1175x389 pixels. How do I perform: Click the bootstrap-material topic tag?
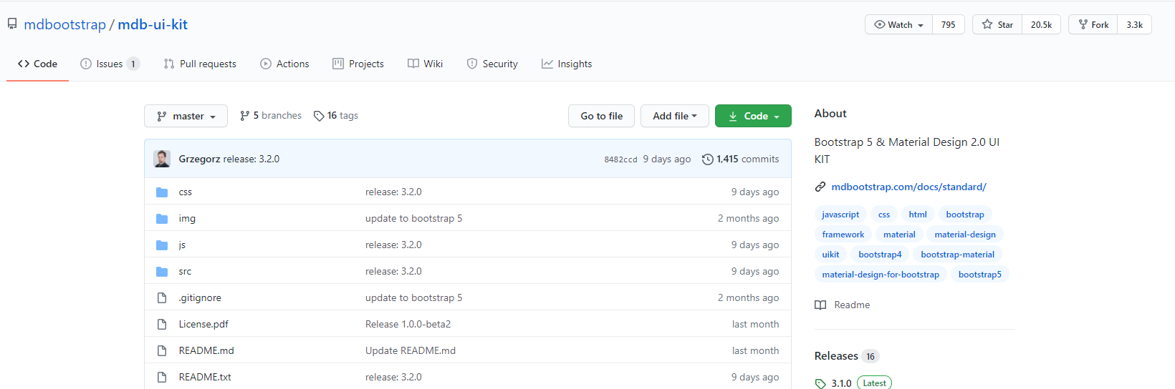(x=957, y=255)
